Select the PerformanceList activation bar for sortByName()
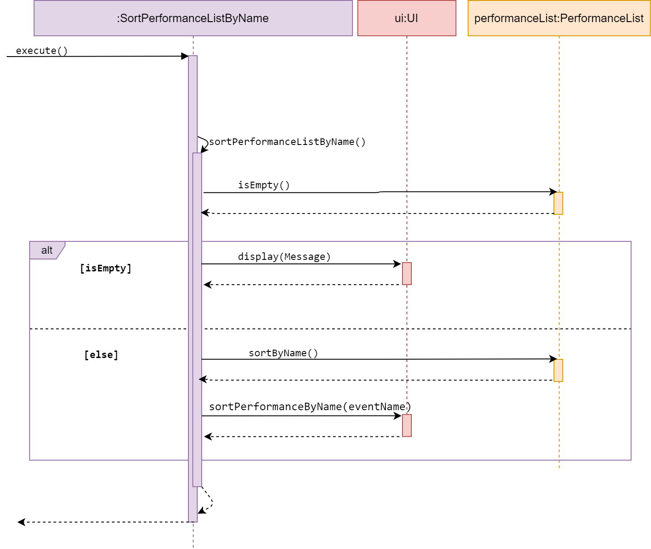Viewport: 651px width, 549px height. 559,370
